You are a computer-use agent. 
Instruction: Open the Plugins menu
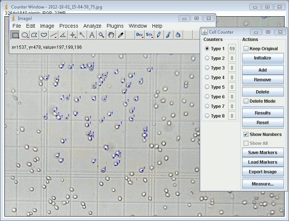click(x=115, y=26)
